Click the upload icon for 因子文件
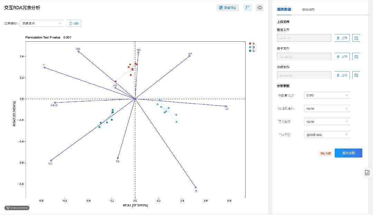373x215 pixels. tap(342, 57)
